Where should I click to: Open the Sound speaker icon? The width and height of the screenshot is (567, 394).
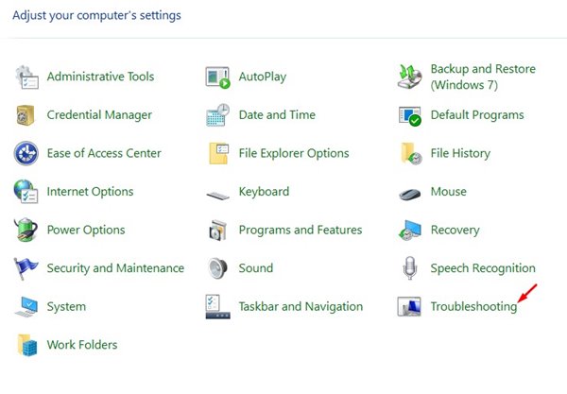(218, 268)
